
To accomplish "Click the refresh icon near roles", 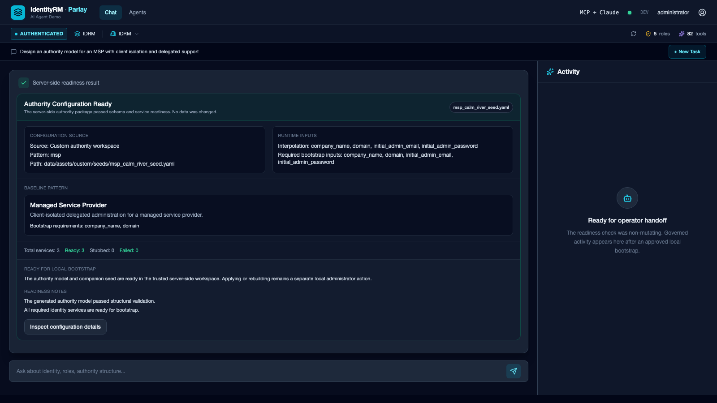I will point(633,34).
